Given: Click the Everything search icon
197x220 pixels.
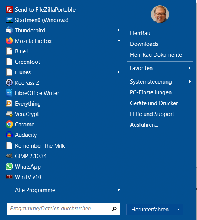Looking at the screenshot, I should pos(9,103).
